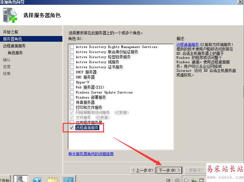Select the 文件服务 (已安装) row
The width and height of the screenshot is (244, 182).
93,118
